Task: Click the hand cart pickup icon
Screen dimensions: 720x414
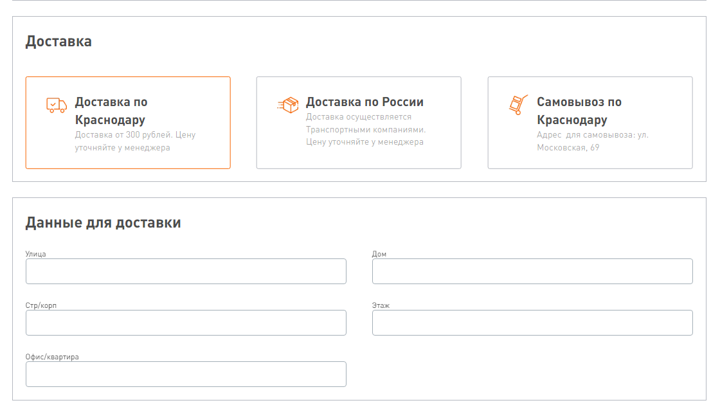Action: pyautogui.click(x=518, y=105)
